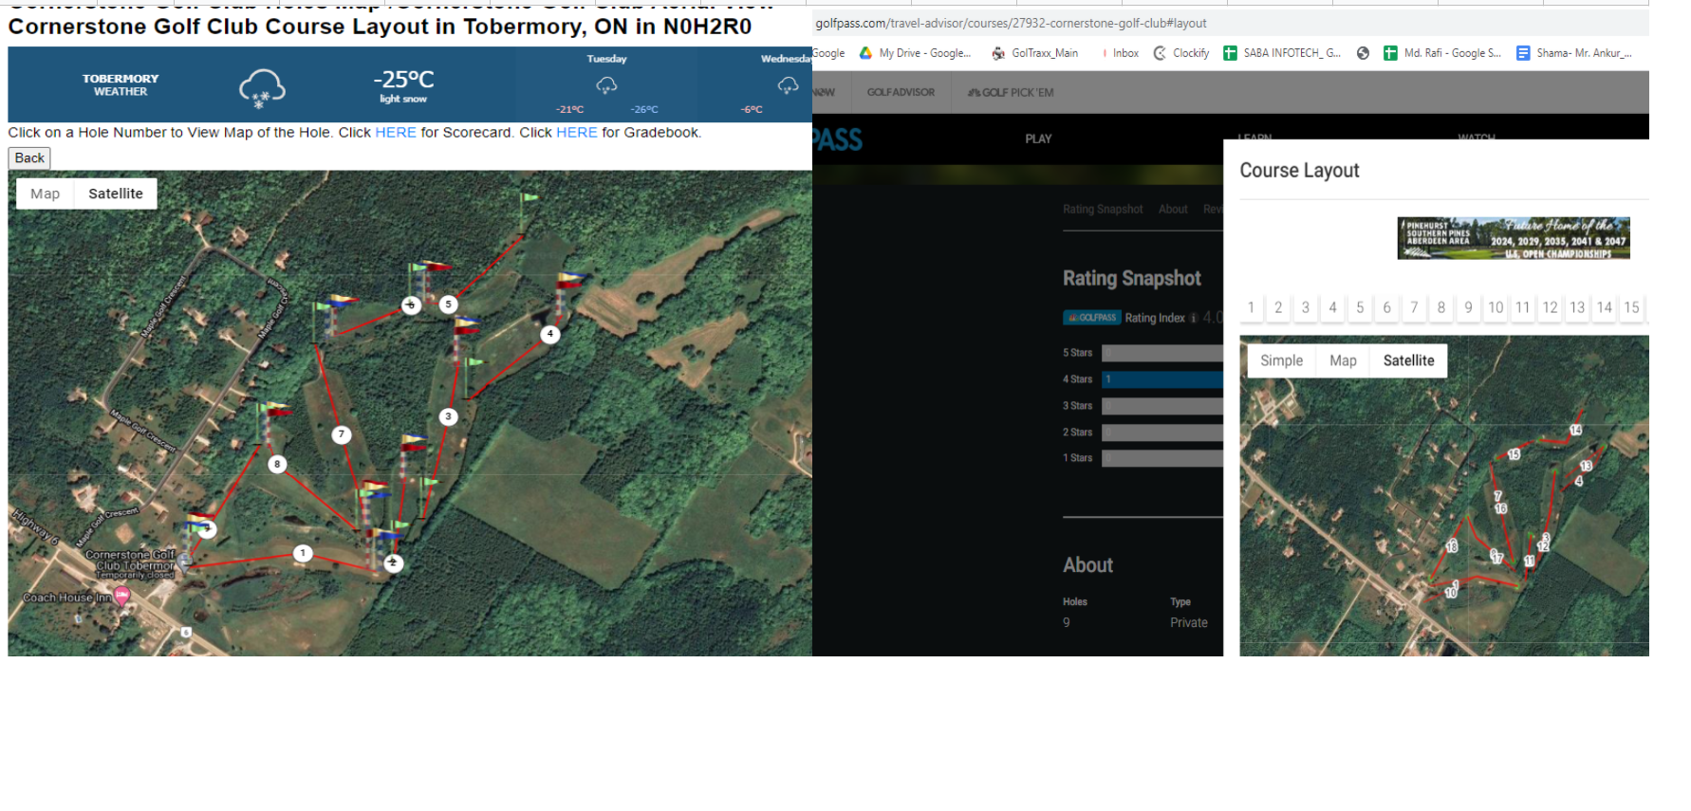Open the HERE link for Gradebook
The height and width of the screenshot is (811, 1691).
point(577,133)
